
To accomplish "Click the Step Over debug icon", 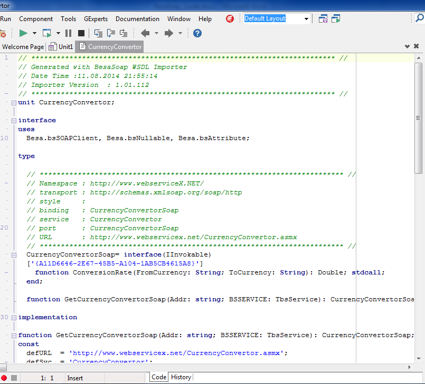I will 111,33.
